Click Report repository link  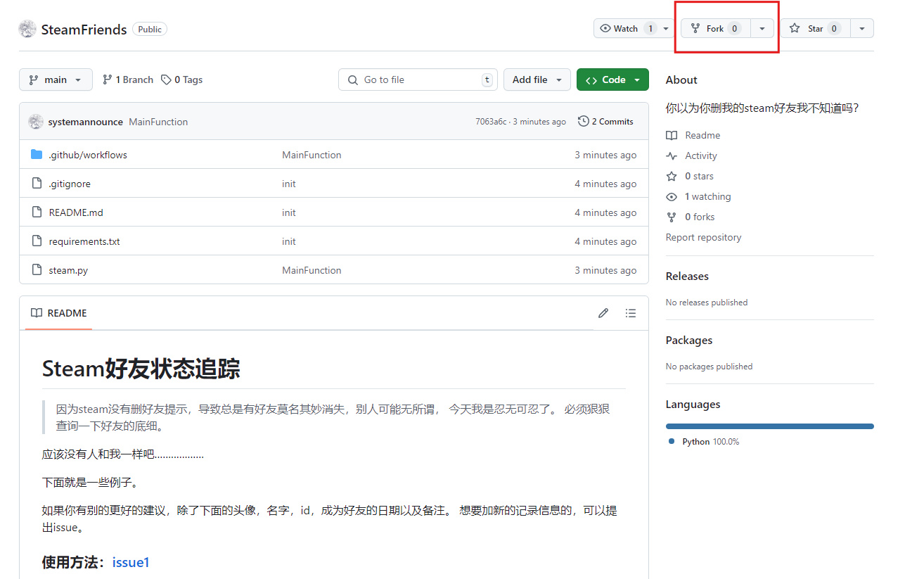[x=703, y=237]
